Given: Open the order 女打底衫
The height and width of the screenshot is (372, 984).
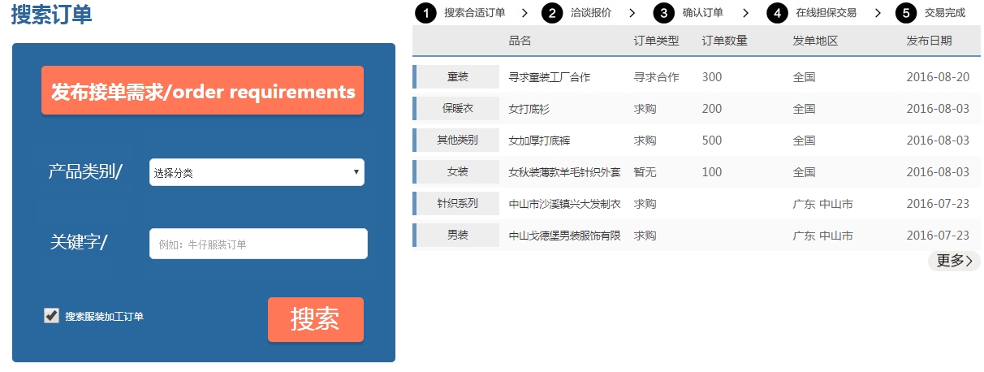Looking at the screenshot, I should click(529, 109).
